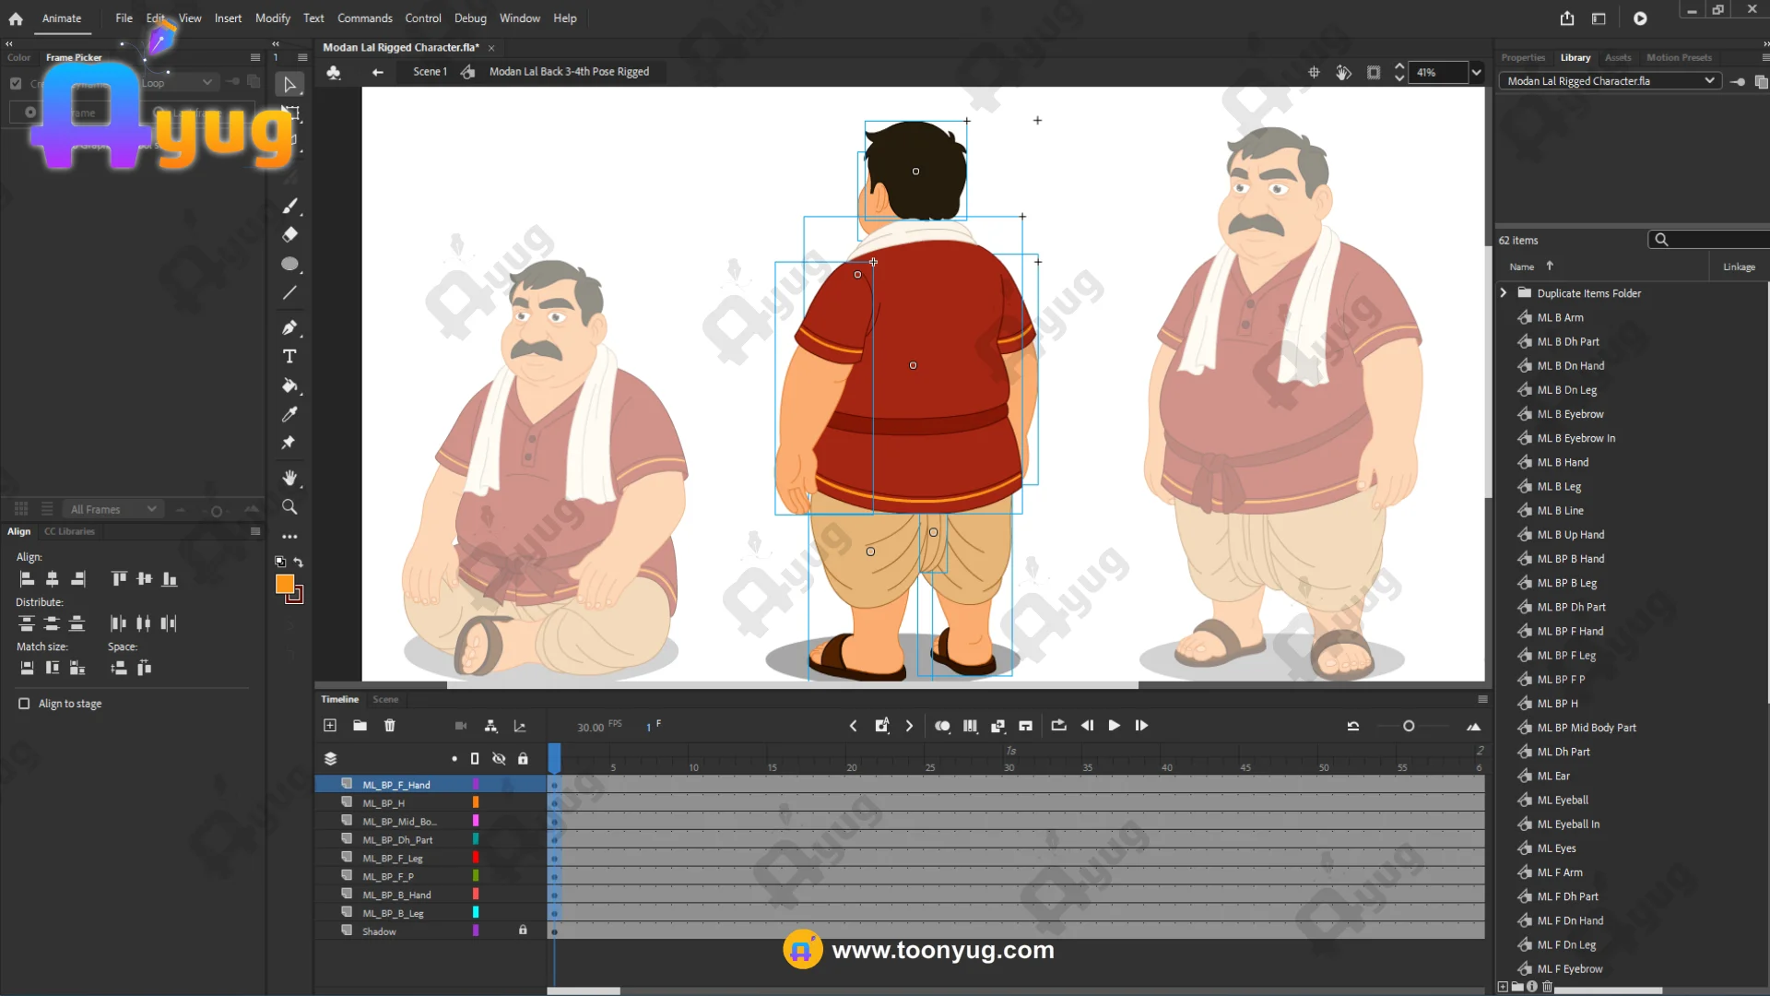The image size is (1770, 996).
Task: Switch to the Properties tab
Action: click(x=1522, y=57)
